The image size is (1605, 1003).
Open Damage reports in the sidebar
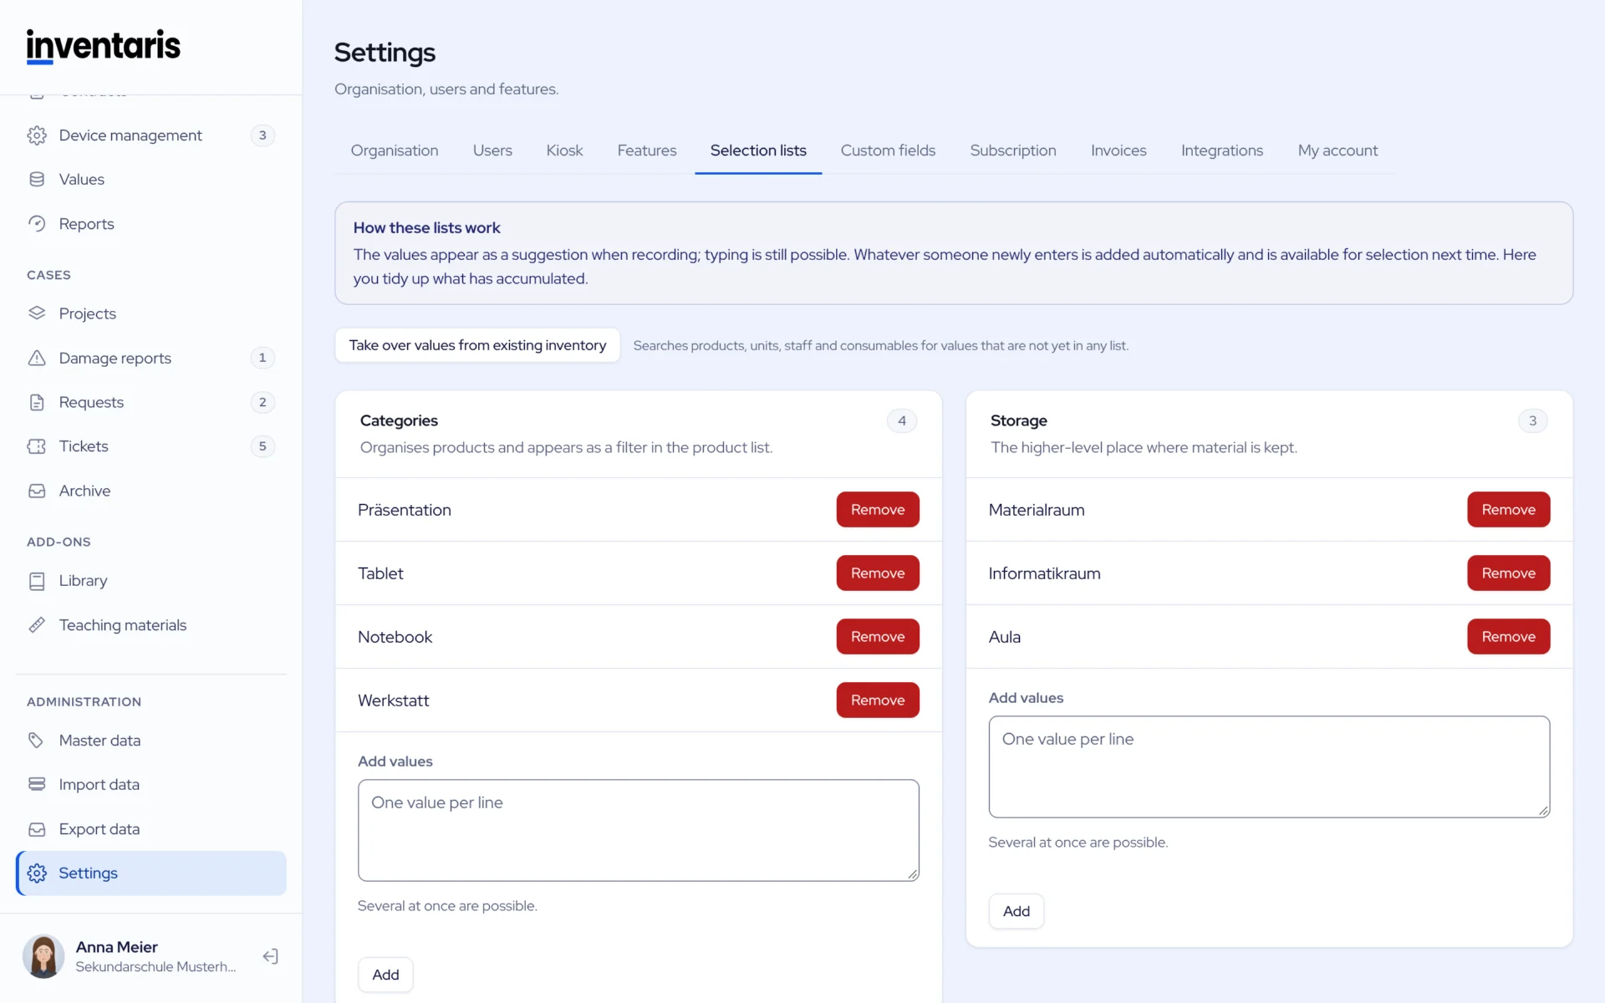pos(151,358)
